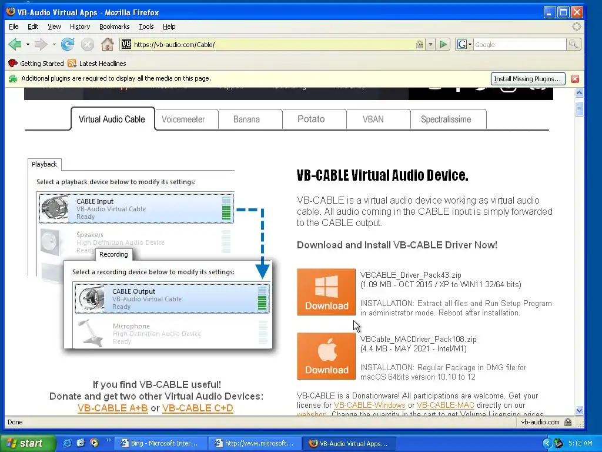Open the Latest Headlines feed bookmark
The height and width of the screenshot is (452, 602).
[97, 64]
